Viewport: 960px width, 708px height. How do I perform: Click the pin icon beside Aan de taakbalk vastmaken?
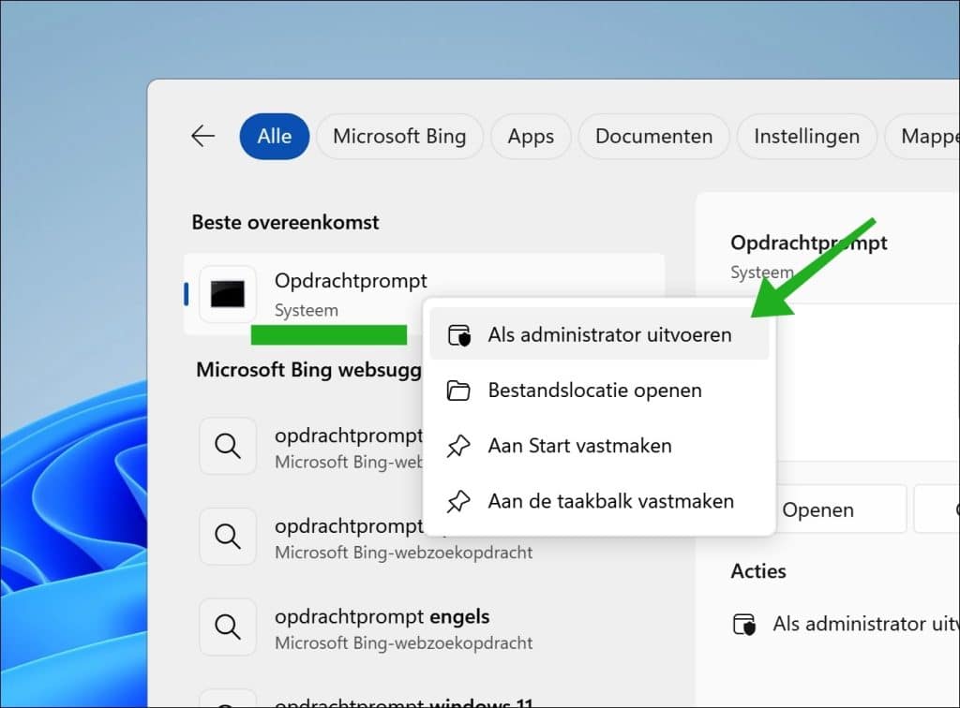click(x=458, y=501)
